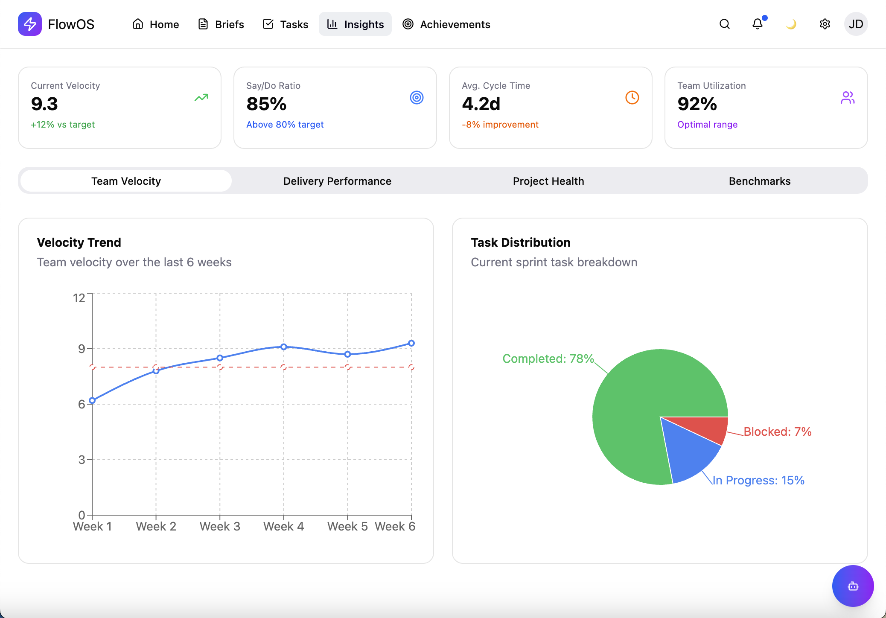This screenshot has width=886, height=618.
Task: Click the Week 6 velocity data point
Action: 411,343
